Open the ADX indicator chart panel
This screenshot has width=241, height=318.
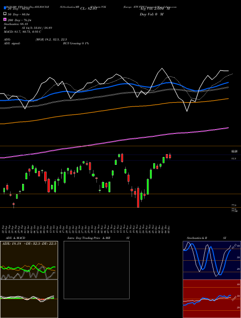pos(29,260)
